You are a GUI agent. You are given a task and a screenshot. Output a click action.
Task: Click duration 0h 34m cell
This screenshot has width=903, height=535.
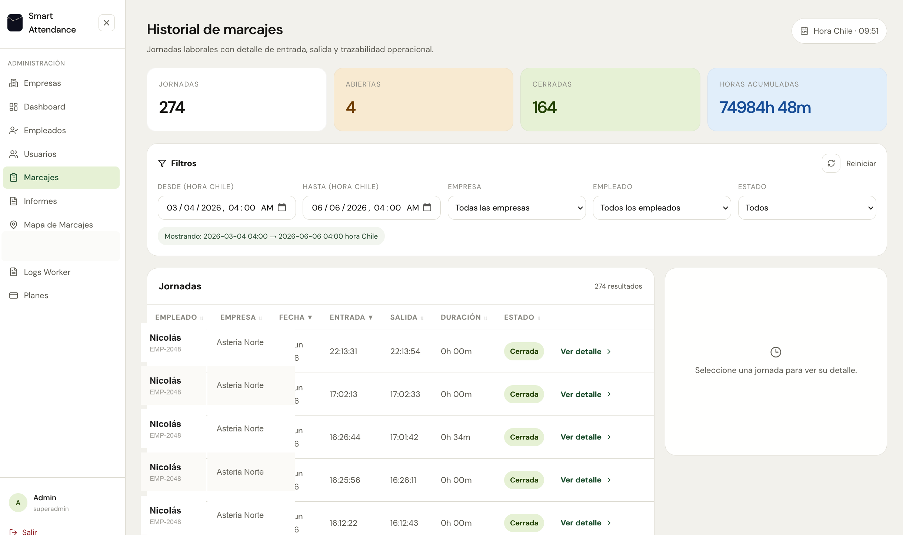455,437
